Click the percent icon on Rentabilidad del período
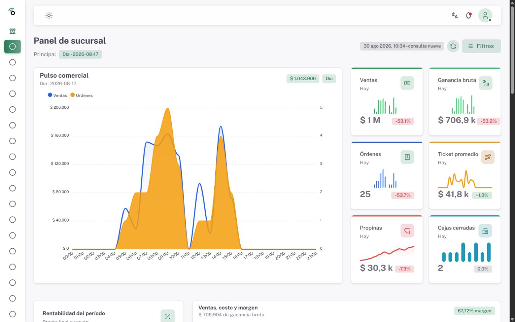Viewport: 515px width, 322px height. point(168,316)
